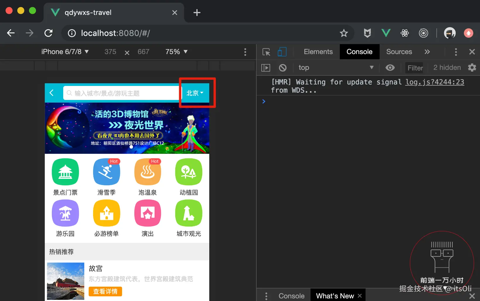480x301 pixels.
Task: Select the 故宫 recommendation title
Action: 96,268
